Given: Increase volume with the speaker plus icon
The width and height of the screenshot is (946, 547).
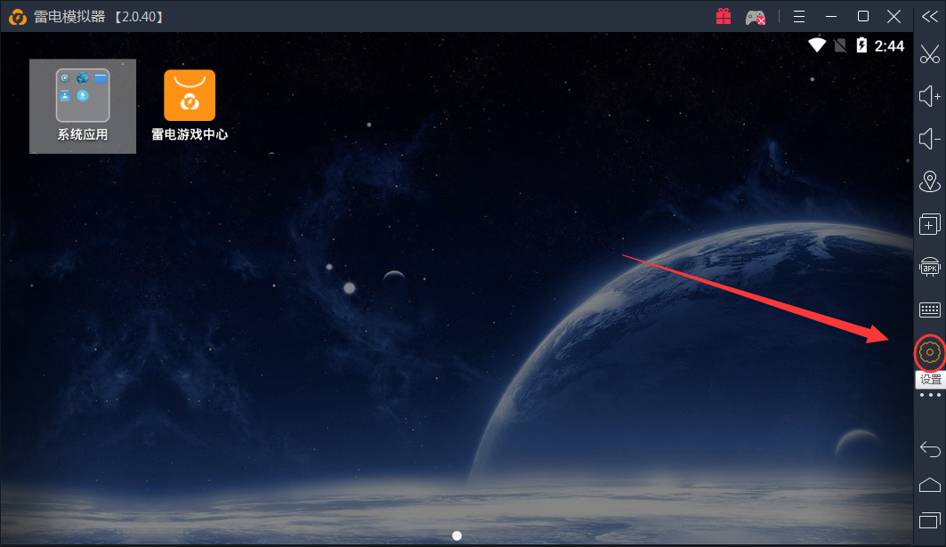Looking at the screenshot, I should [x=930, y=96].
